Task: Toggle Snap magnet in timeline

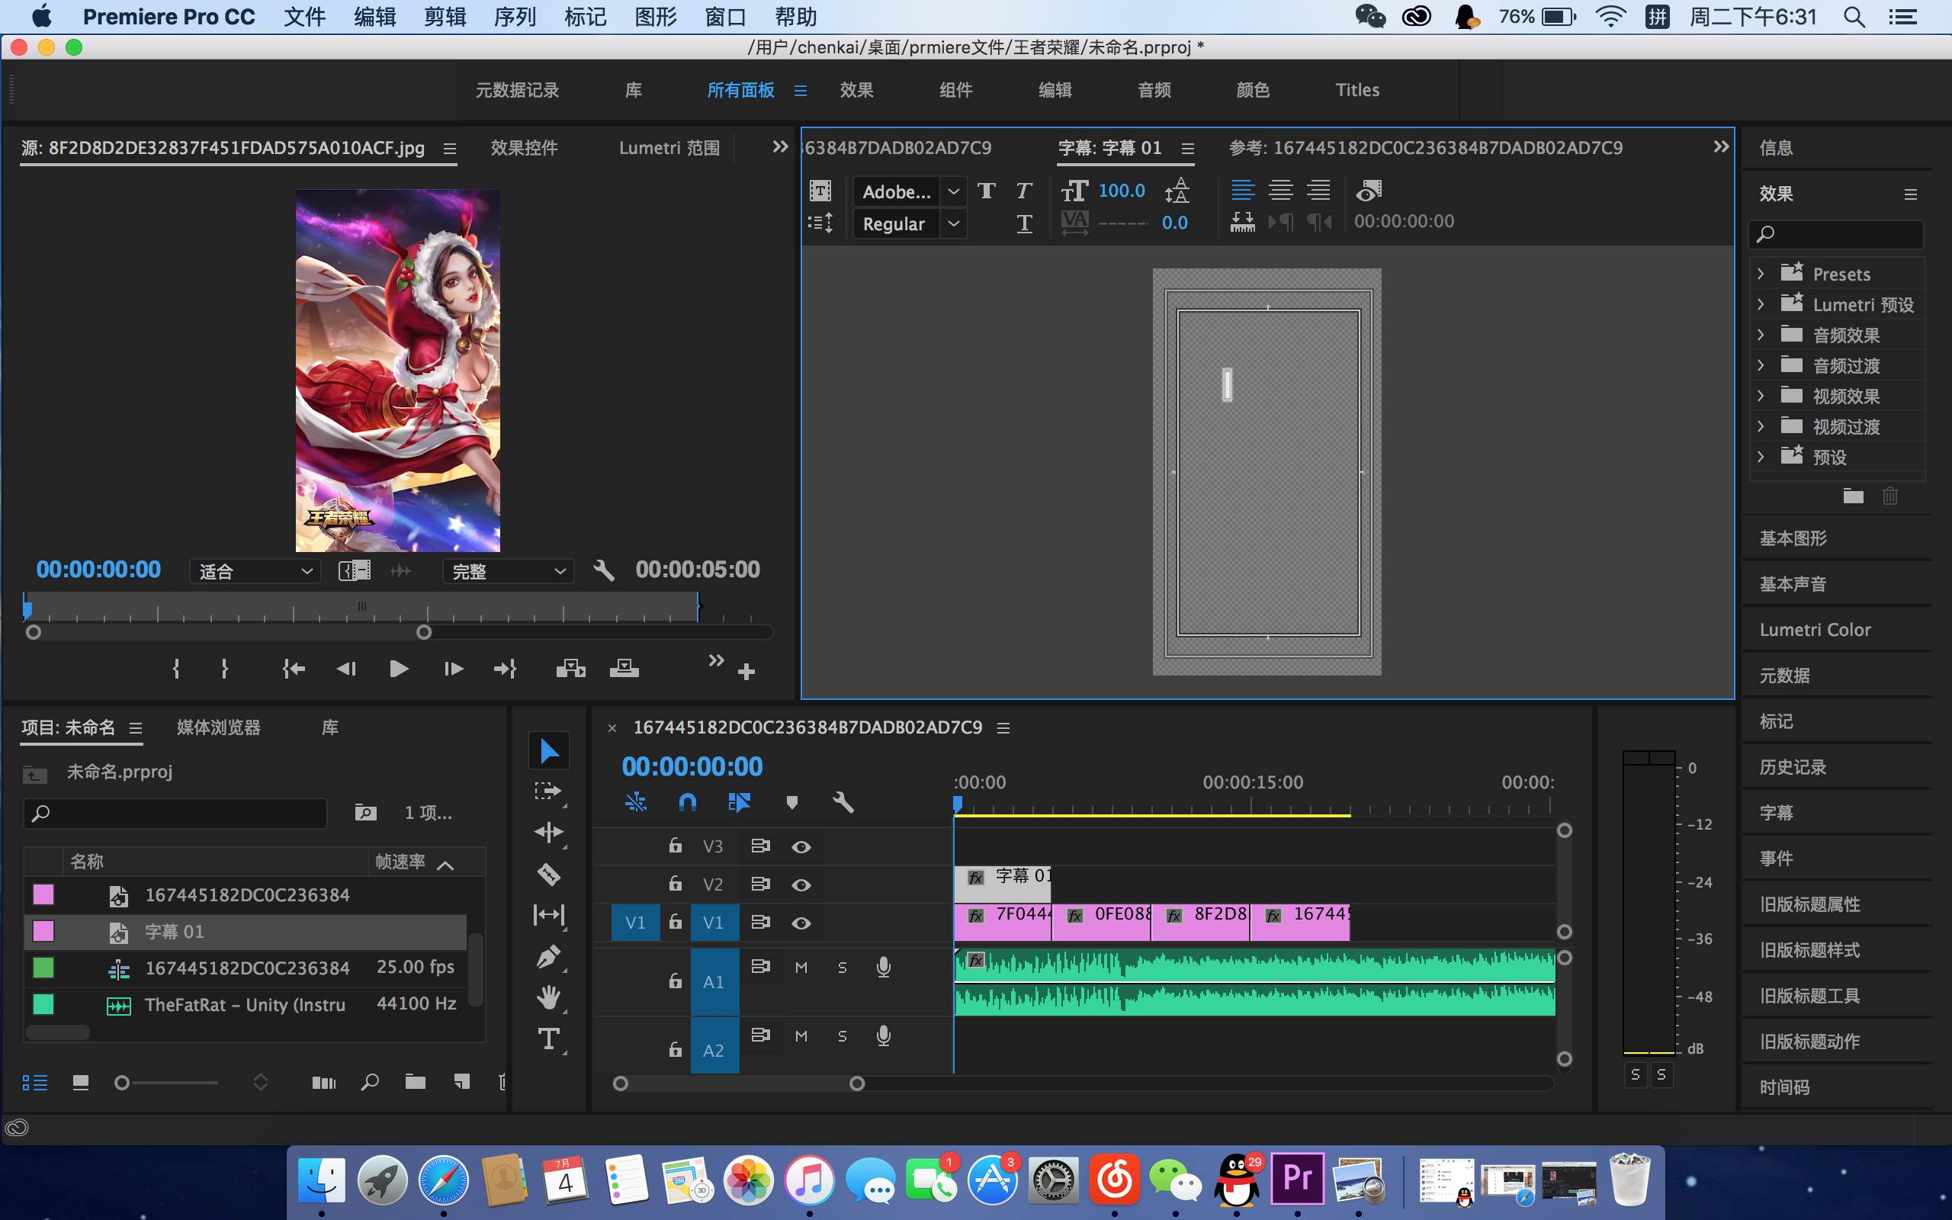Action: tap(687, 802)
